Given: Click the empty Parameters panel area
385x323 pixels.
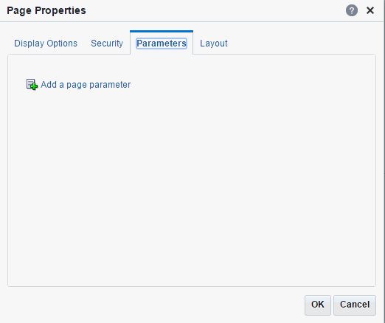Looking at the screenshot, I should (x=192, y=187).
